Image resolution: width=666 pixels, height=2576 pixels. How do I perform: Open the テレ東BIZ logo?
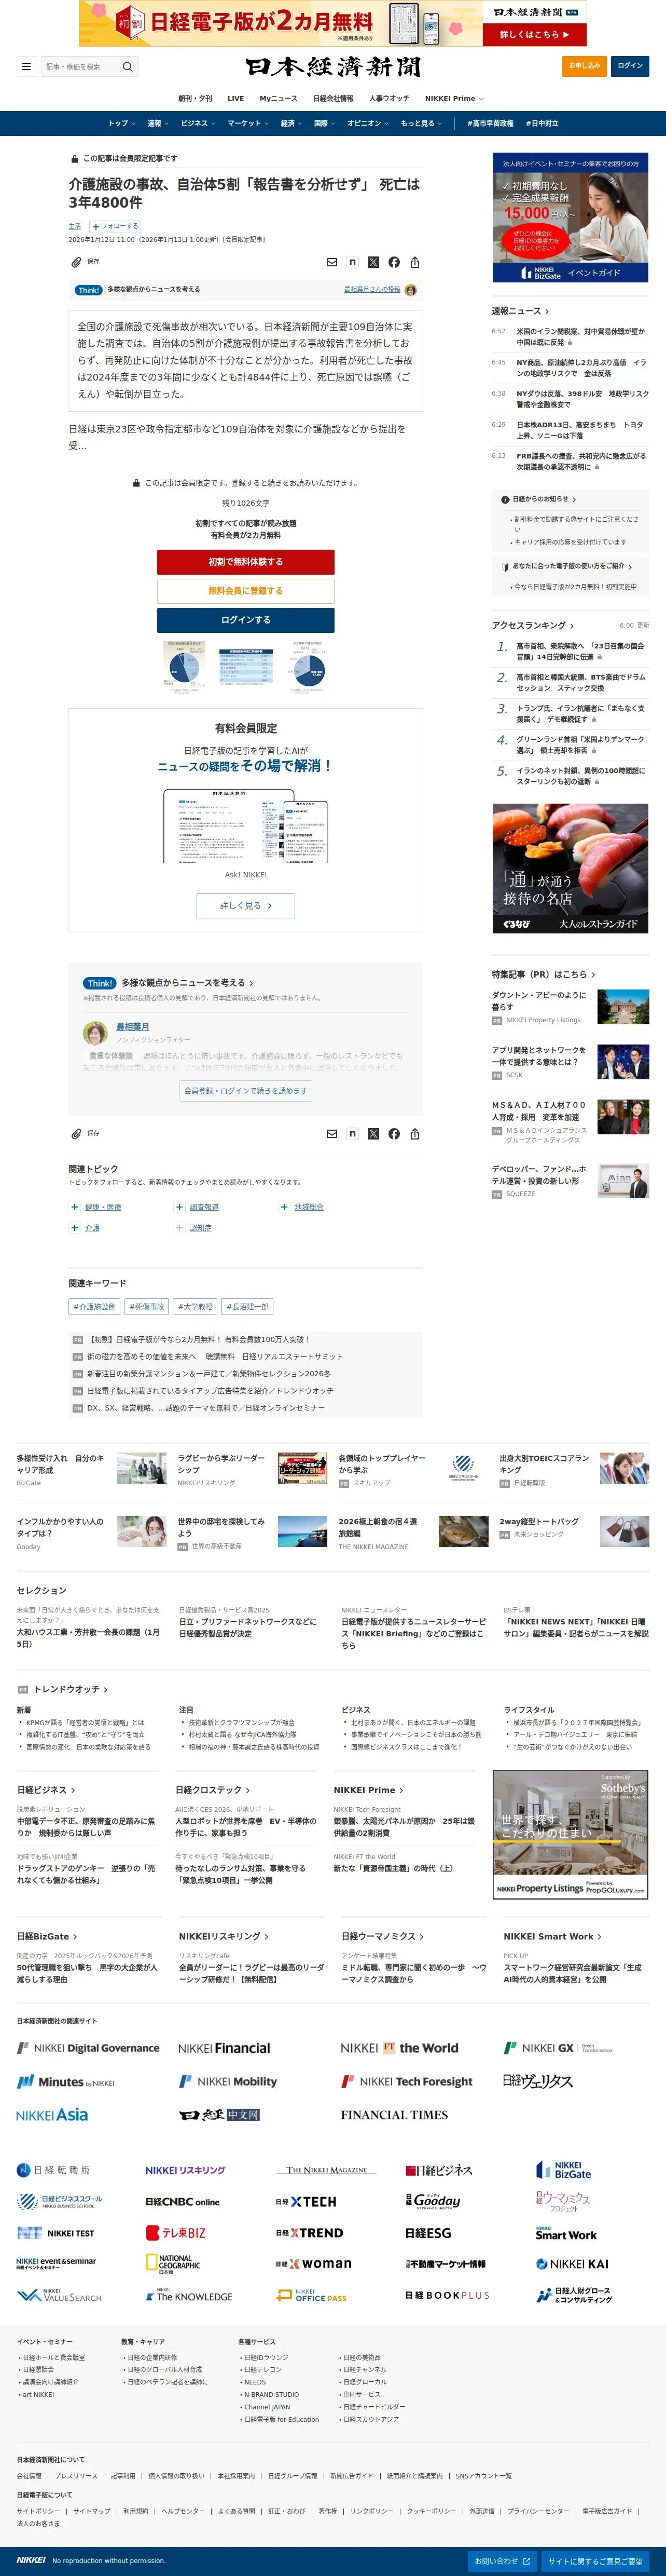[x=176, y=2233]
